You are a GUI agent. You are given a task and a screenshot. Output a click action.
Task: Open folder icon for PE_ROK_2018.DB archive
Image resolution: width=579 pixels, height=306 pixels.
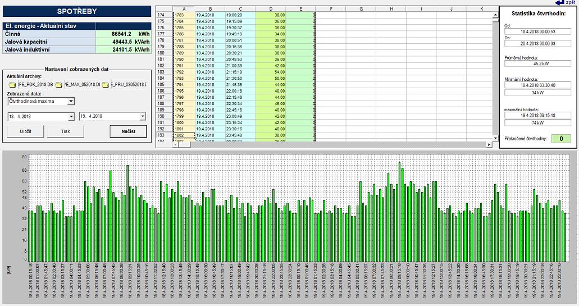point(12,85)
